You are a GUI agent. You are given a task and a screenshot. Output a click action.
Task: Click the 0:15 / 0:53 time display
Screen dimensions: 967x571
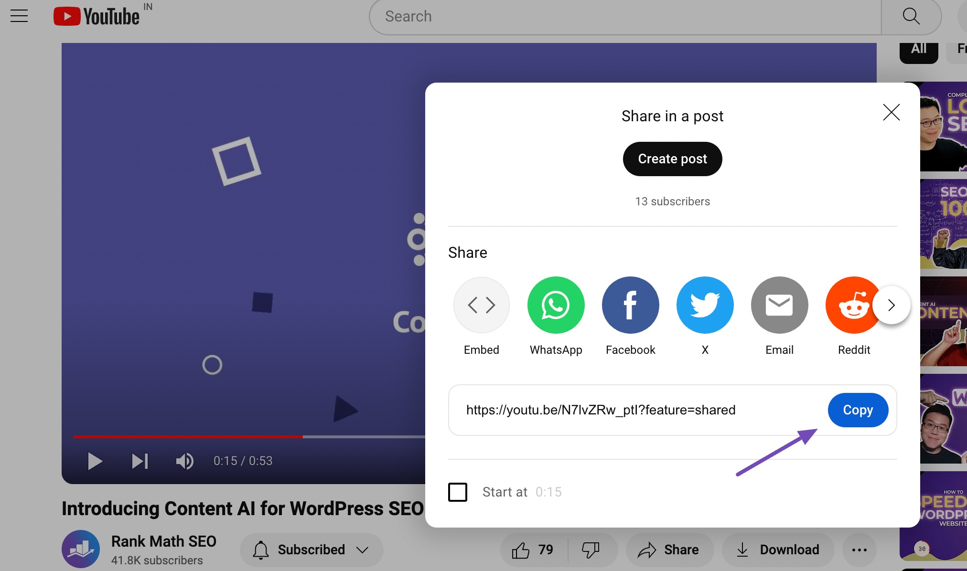pyautogui.click(x=243, y=461)
